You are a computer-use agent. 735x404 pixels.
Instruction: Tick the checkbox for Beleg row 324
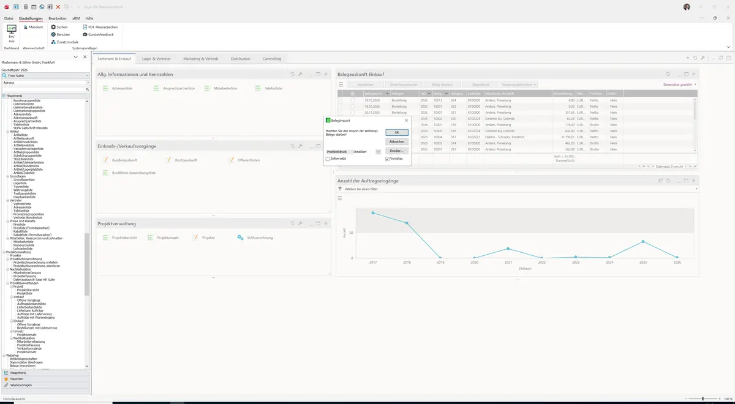(352, 100)
